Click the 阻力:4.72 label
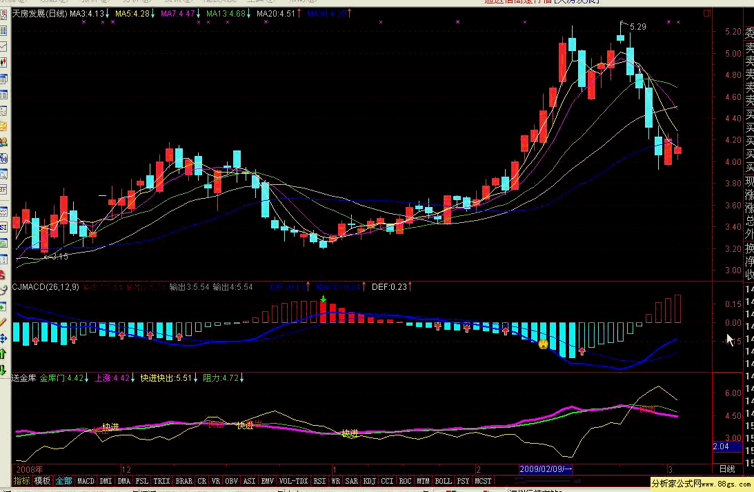This screenshot has width=754, height=492. pyautogui.click(x=221, y=378)
